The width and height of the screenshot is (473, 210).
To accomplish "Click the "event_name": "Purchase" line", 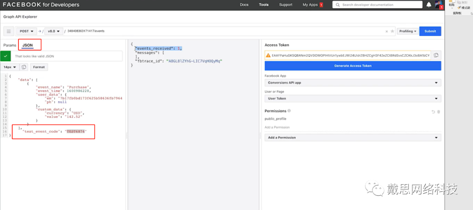I will [63, 87].
